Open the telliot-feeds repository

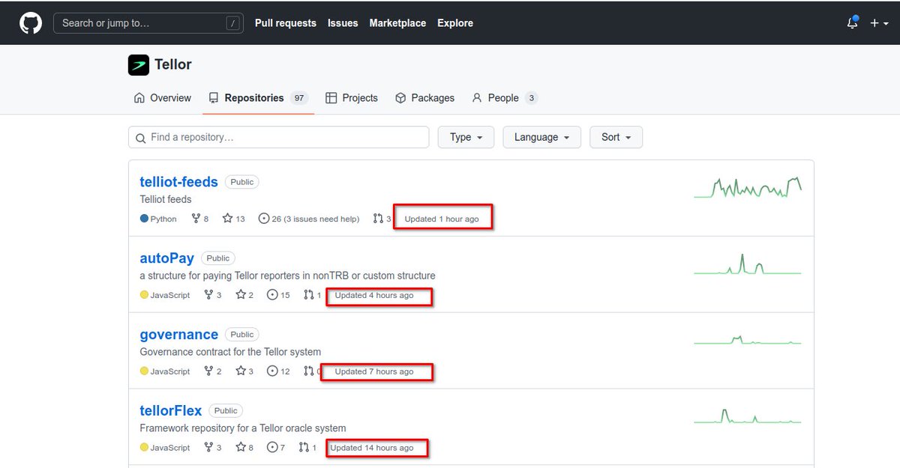[178, 182]
